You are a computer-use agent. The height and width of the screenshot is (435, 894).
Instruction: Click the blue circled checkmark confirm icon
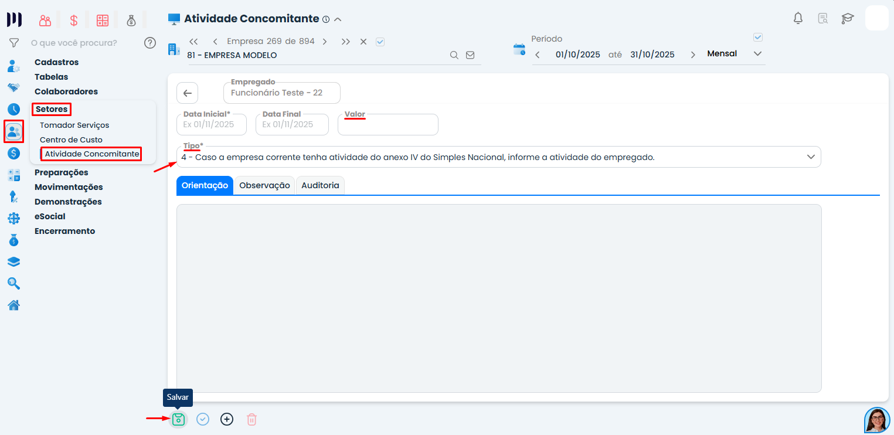pos(203,419)
